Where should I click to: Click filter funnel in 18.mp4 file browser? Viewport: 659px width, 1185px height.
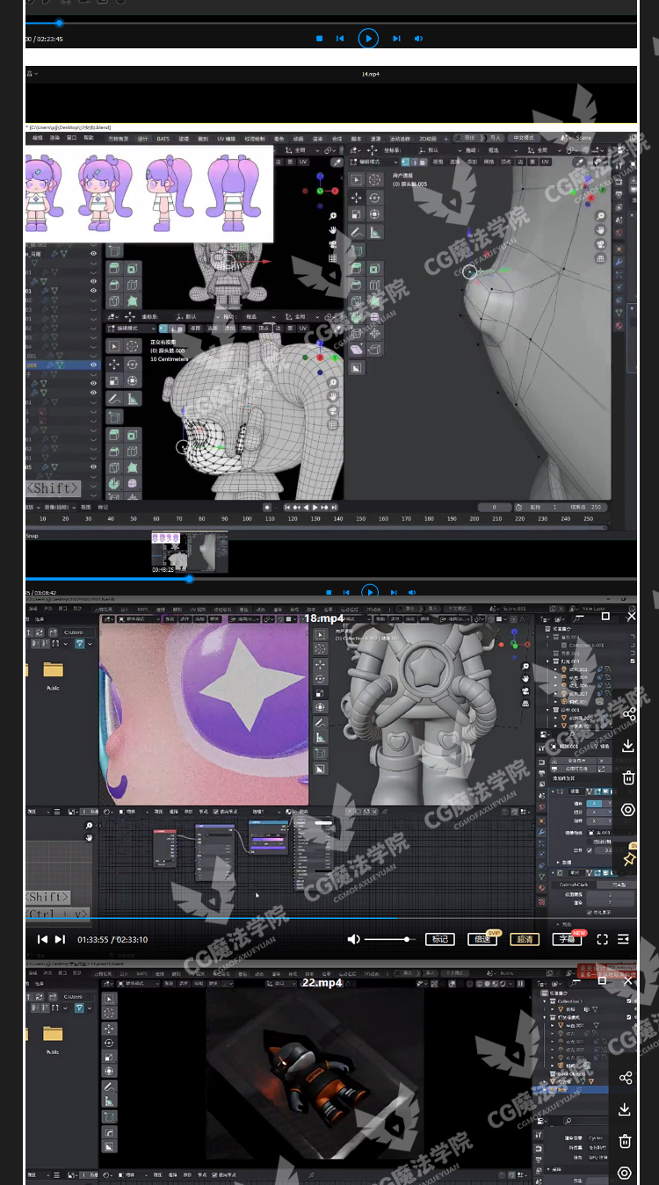[80, 644]
